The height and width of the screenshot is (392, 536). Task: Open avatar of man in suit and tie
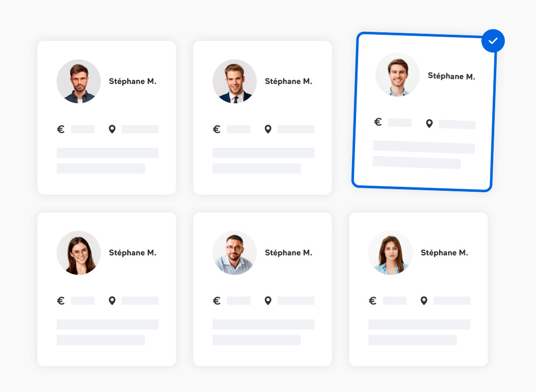click(235, 81)
